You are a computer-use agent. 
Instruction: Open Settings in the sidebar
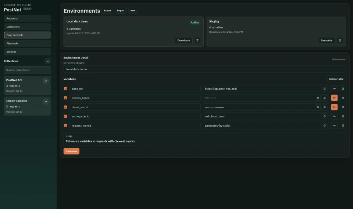tap(28, 52)
